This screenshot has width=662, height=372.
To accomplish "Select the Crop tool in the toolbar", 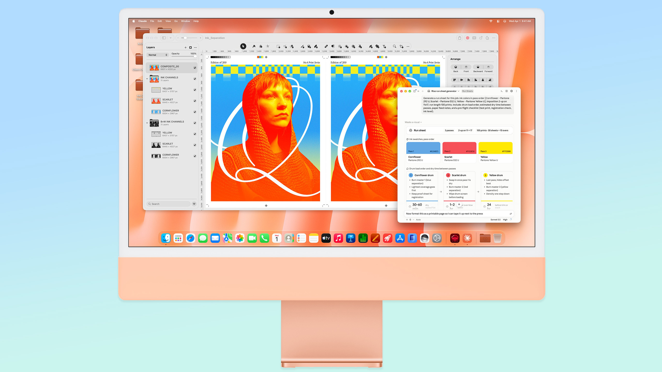I will [x=401, y=47].
